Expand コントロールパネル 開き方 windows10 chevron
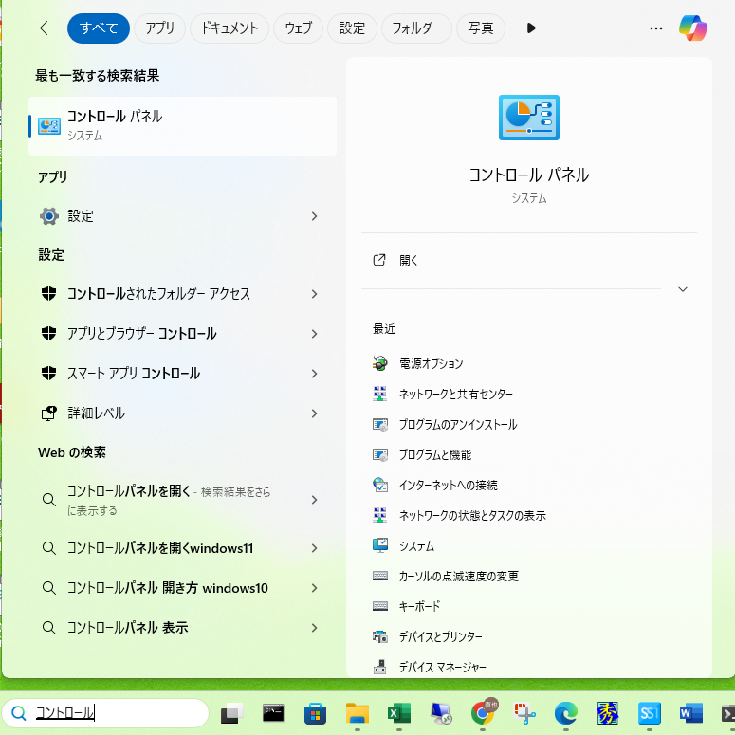 coord(314,588)
